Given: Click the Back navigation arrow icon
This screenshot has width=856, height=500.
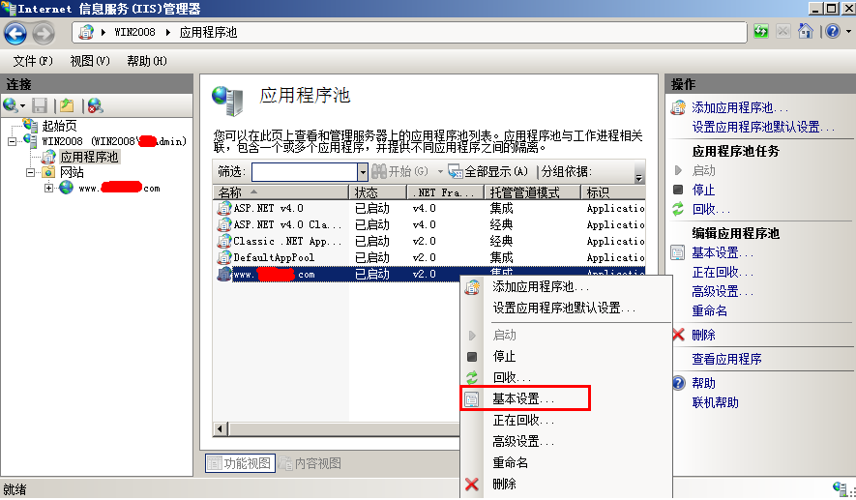Looking at the screenshot, I should pyautogui.click(x=15, y=33).
